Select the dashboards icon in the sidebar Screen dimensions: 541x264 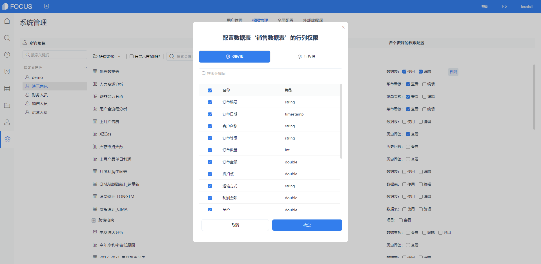tap(7, 72)
